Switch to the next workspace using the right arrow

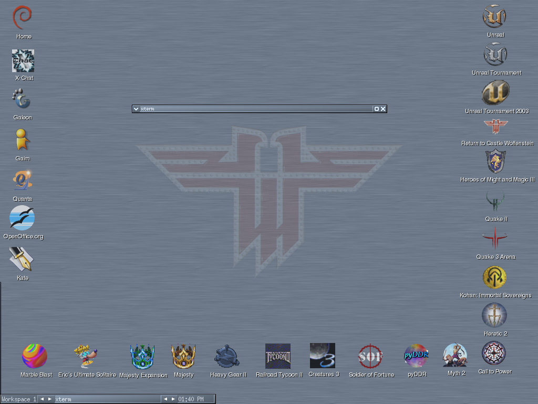coord(50,399)
